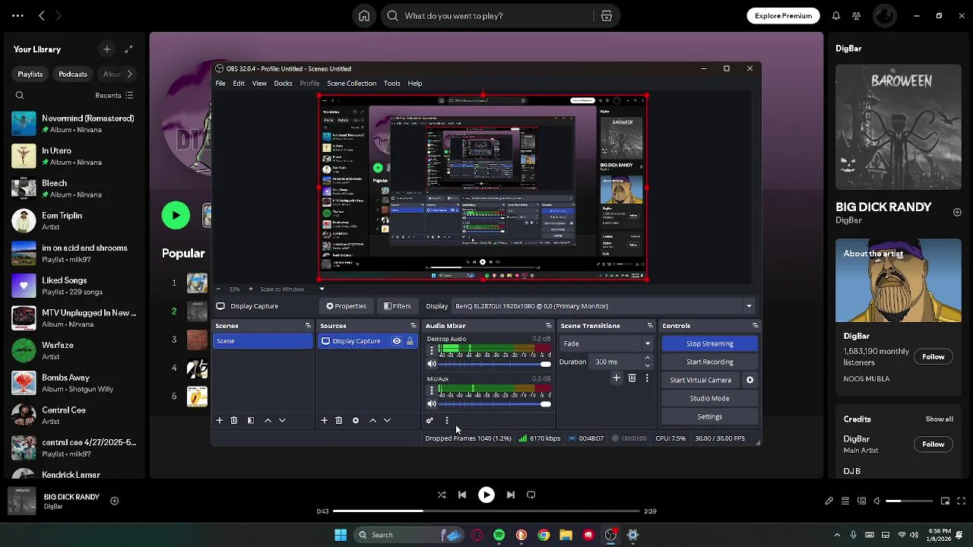Open source Filters button

[x=398, y=306]
